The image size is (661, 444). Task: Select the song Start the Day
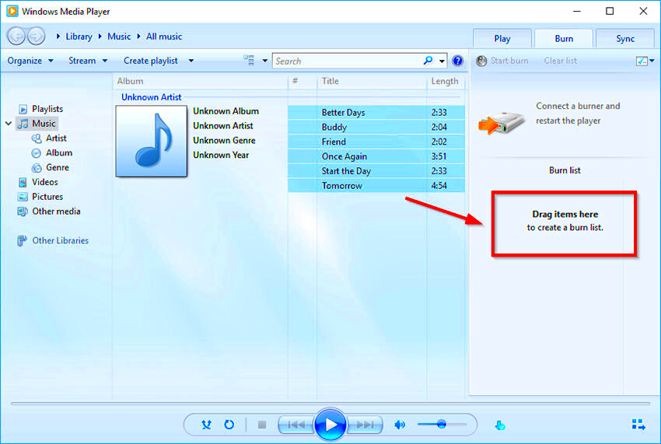[376, 171]
